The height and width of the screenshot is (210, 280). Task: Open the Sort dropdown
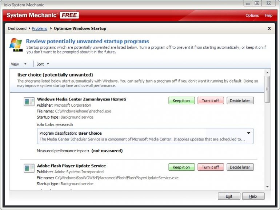point(43,64)
